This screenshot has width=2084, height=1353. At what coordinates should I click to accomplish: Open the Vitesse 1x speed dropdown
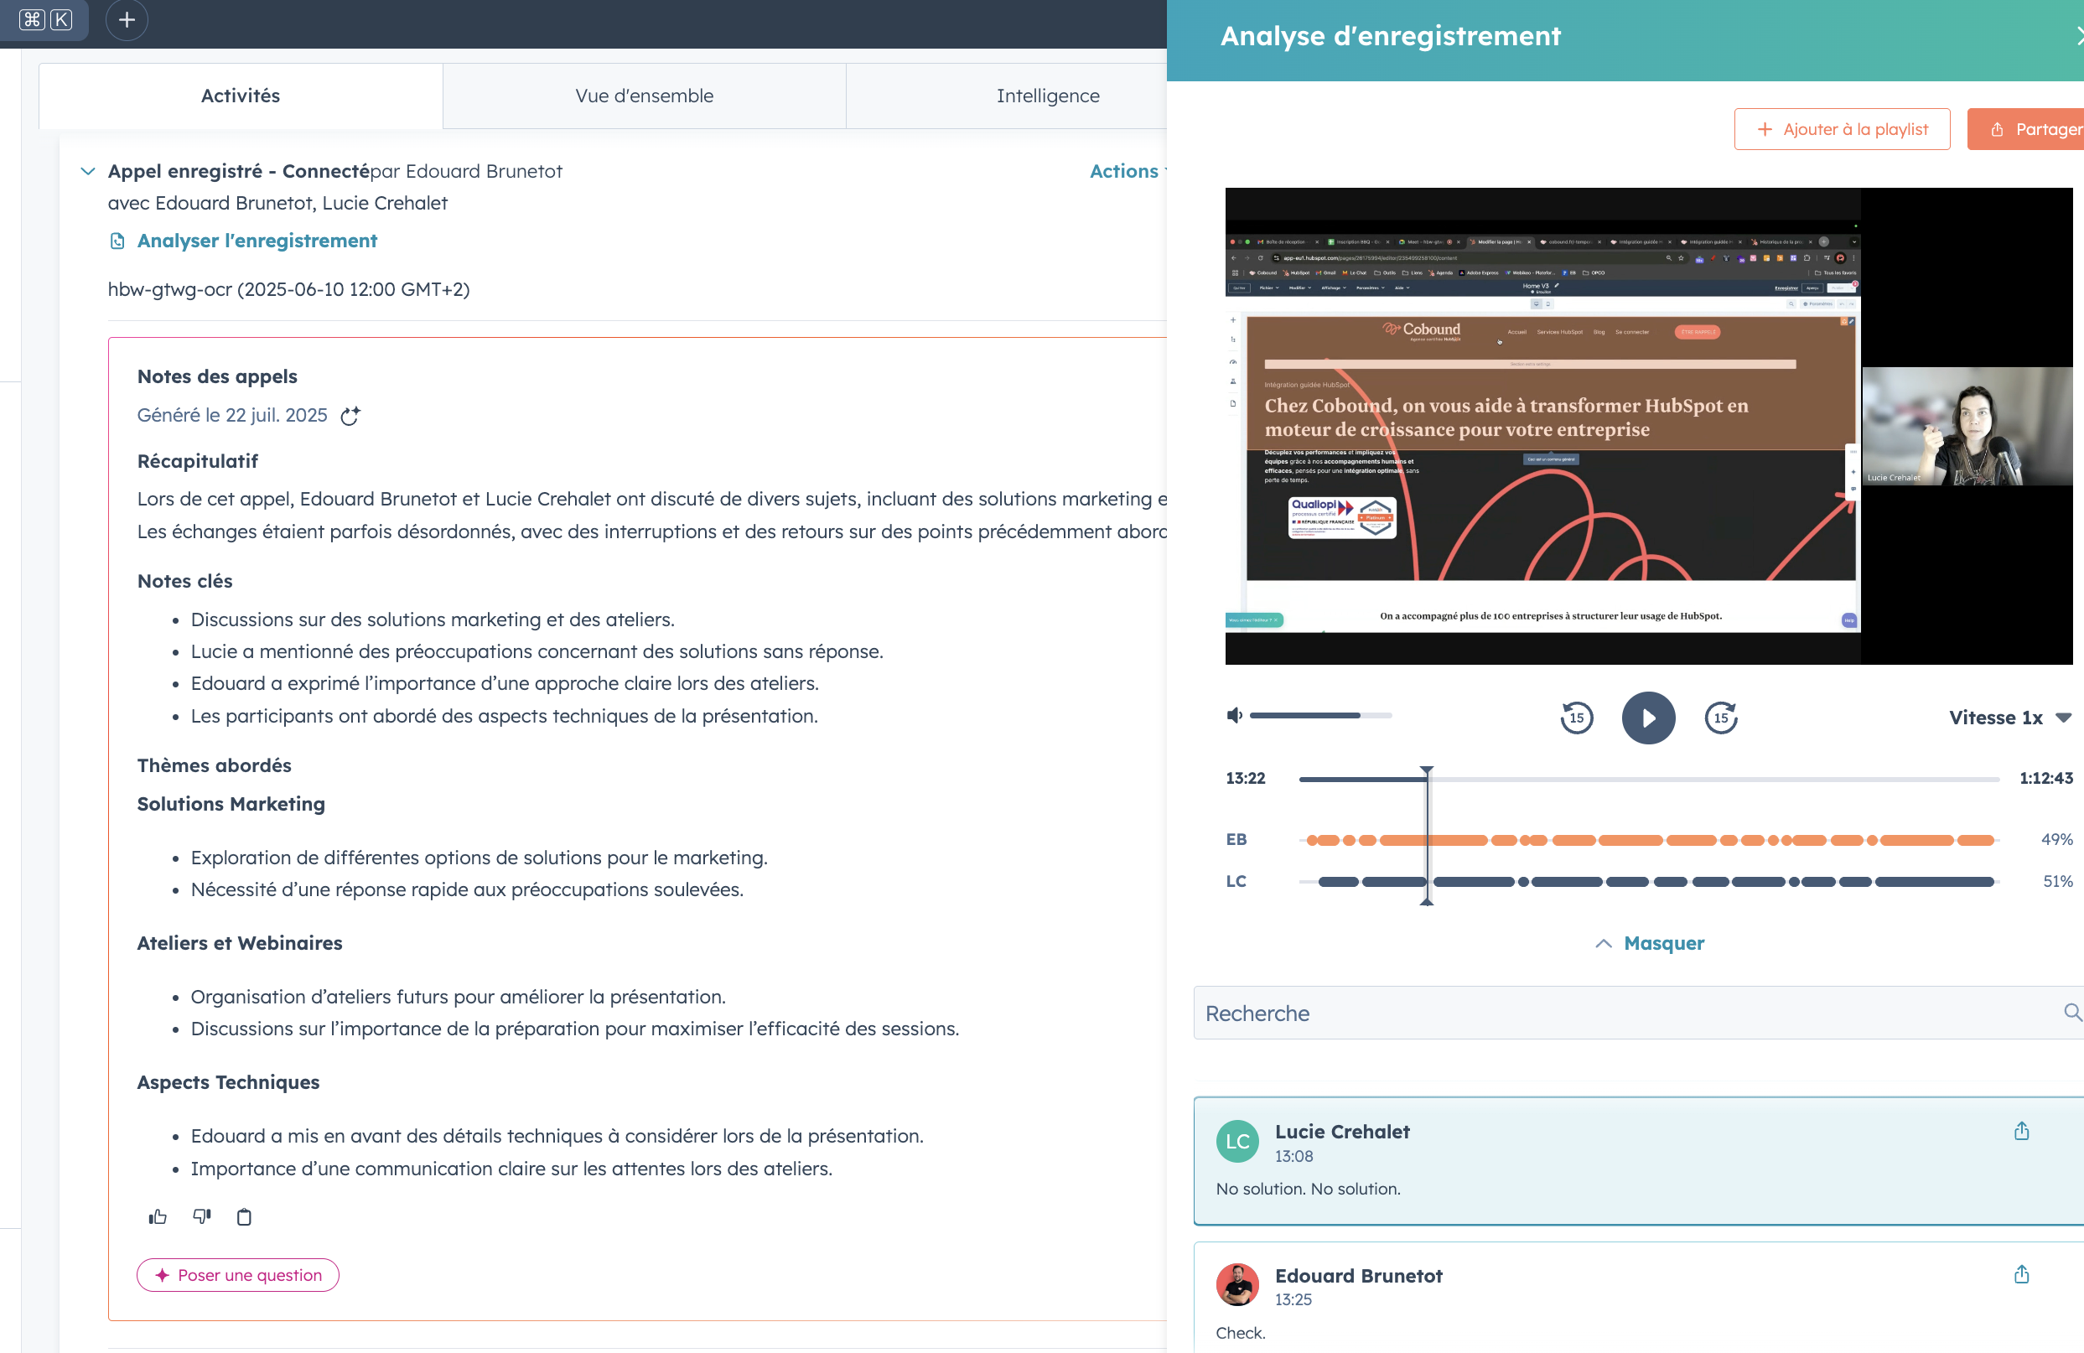click(x=2009, y=718)
